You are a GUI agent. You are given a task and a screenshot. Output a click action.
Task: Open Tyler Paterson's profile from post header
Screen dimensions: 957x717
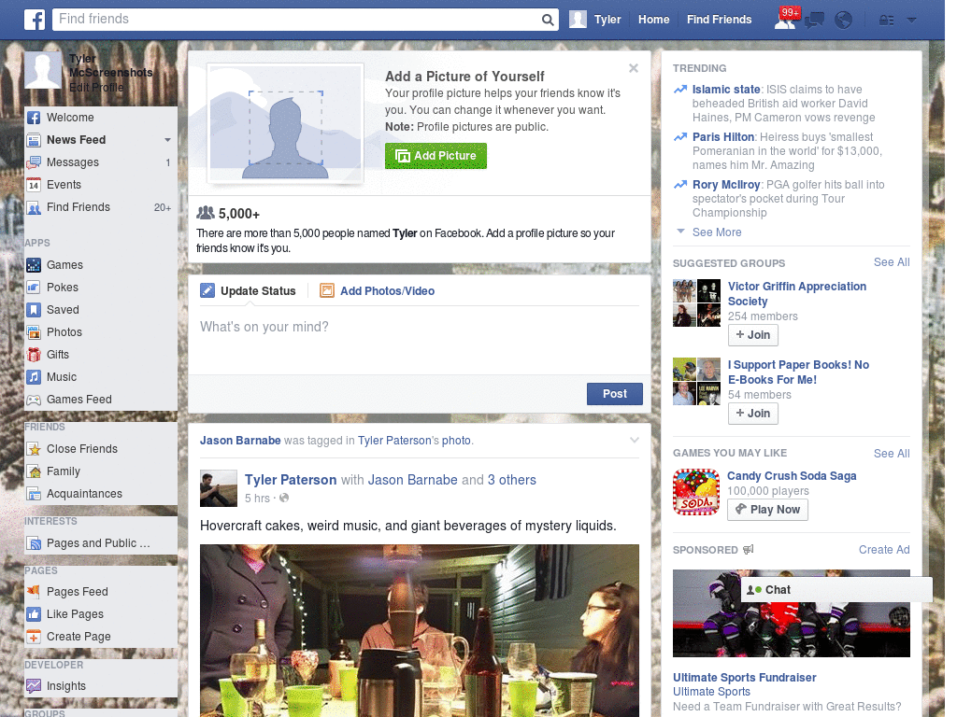(291, 480)
